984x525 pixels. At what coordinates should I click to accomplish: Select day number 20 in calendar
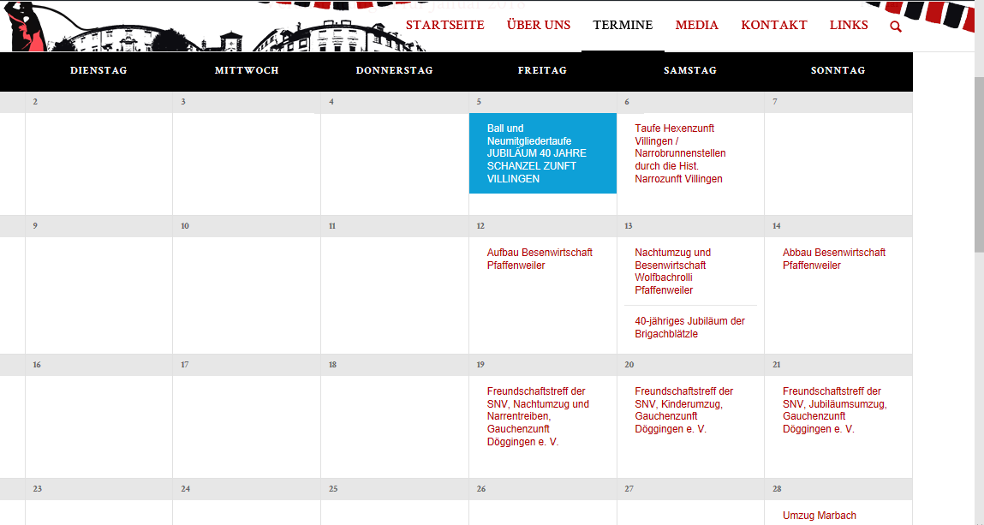629,365
